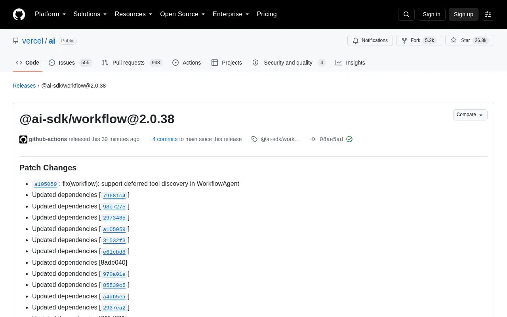
Task: Click the github-actions avatar icon
Action: click(x=23, y=139)
